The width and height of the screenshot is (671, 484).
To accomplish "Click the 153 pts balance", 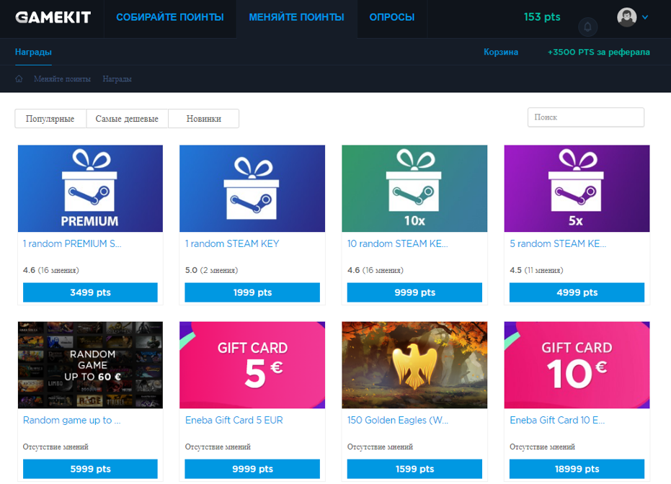I will 542,17.
